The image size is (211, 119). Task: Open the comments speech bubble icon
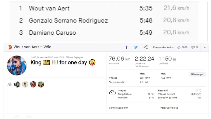click(193, 47)
